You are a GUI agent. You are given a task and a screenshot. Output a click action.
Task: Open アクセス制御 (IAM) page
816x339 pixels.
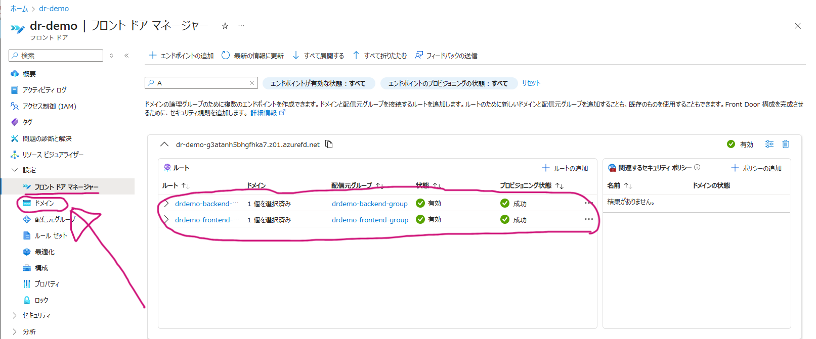[x=49, y=106]
